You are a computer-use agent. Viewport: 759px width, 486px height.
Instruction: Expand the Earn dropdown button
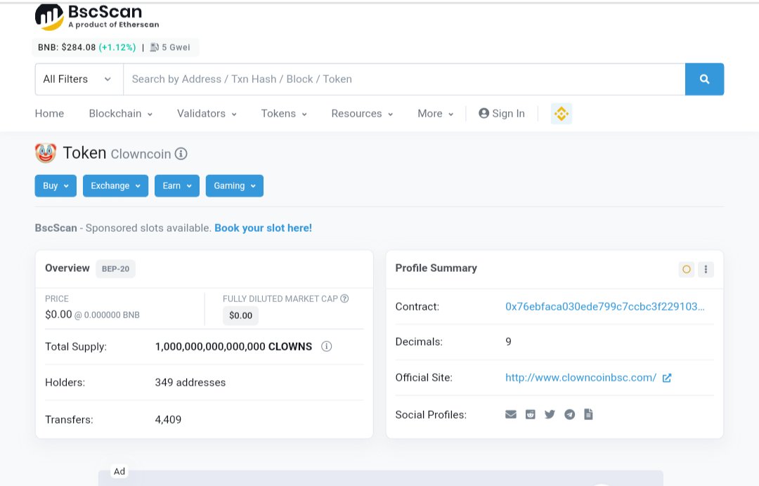point(176,185)
